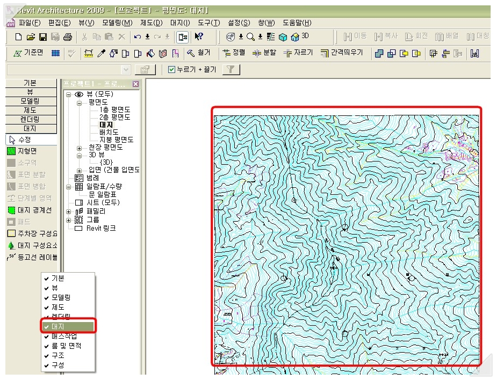496x380 pixels.
Task: Click the 정렬 (Align) tool
Action: click(234, 53)
